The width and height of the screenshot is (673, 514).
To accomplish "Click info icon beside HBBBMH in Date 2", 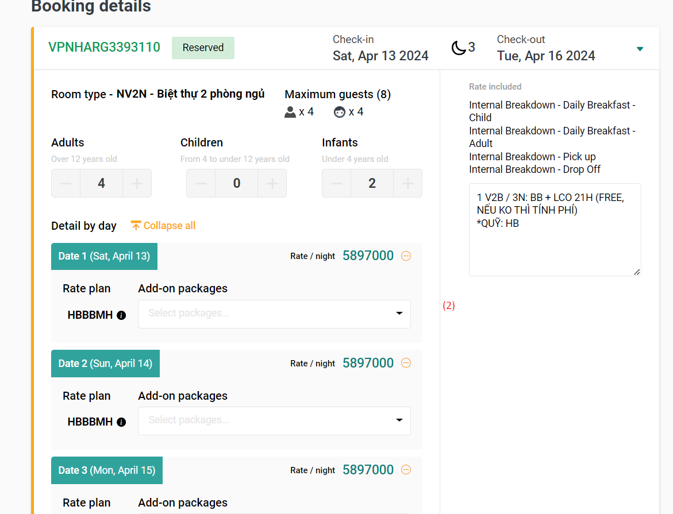I will pyautogui.click(x=121, y=422).
